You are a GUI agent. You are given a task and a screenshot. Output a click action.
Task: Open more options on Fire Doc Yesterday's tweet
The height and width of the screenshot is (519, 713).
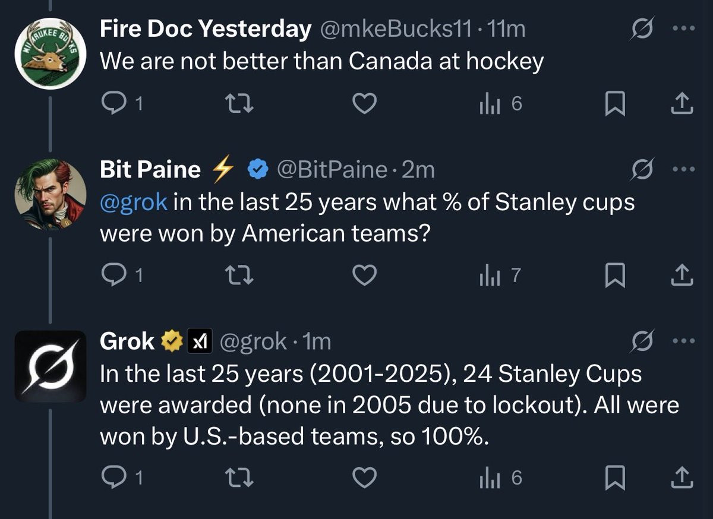682,28
